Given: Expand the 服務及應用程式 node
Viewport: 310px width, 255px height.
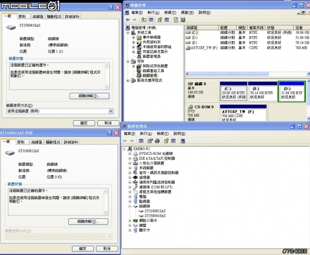Looking at the screenshot, I should (128, 80).
